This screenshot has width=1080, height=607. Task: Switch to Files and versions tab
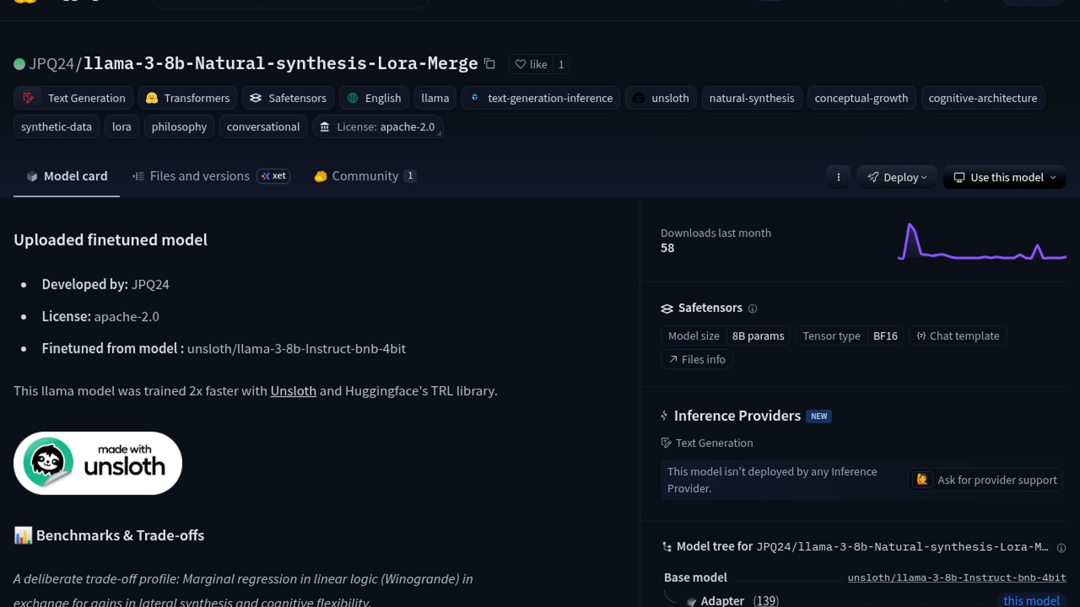tap(199, 176)
